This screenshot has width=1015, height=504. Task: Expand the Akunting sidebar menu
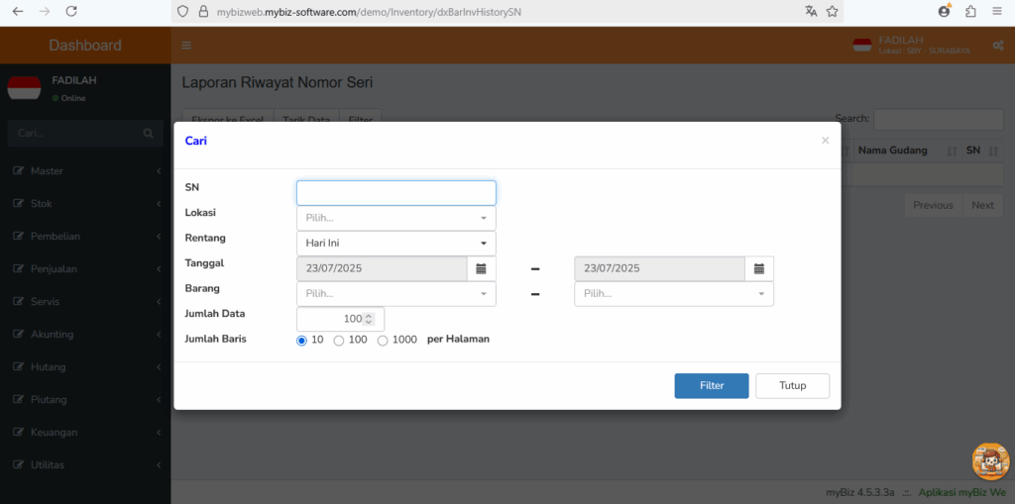pos(85,335)
